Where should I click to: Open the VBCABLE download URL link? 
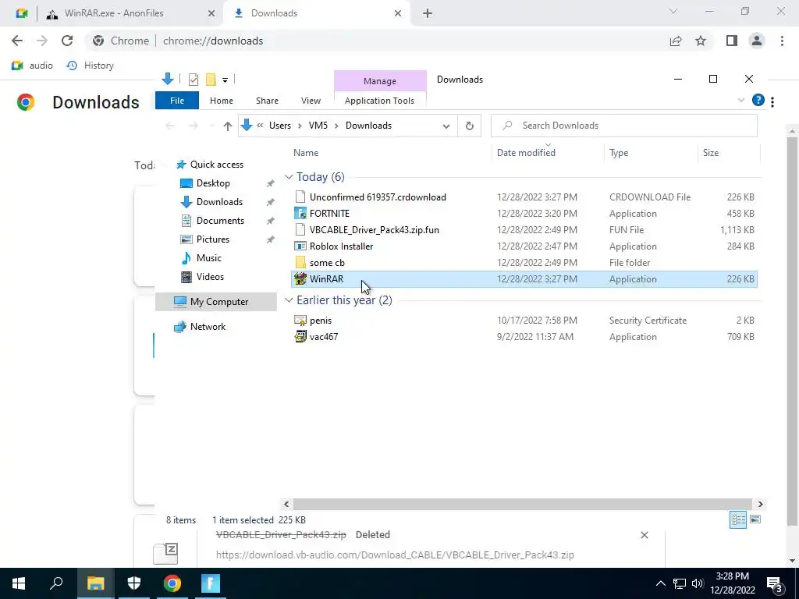pyautogui.click(x=395, y=555)
